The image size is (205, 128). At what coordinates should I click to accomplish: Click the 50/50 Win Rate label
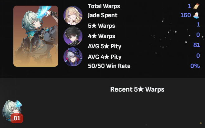click(x=109, y=66)
